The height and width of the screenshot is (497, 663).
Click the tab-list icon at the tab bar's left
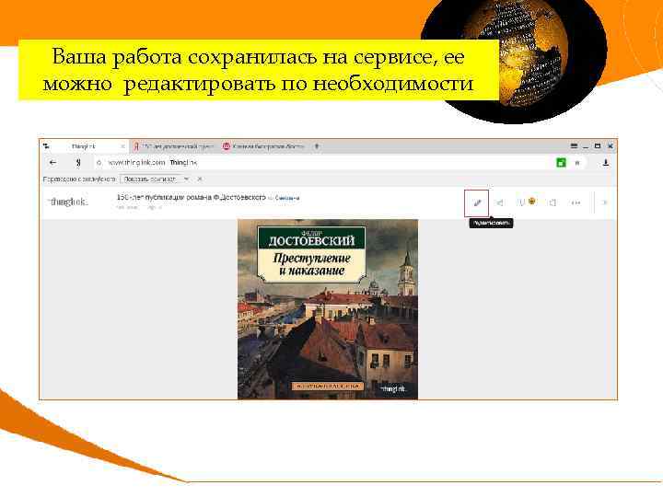pos(46,146)
